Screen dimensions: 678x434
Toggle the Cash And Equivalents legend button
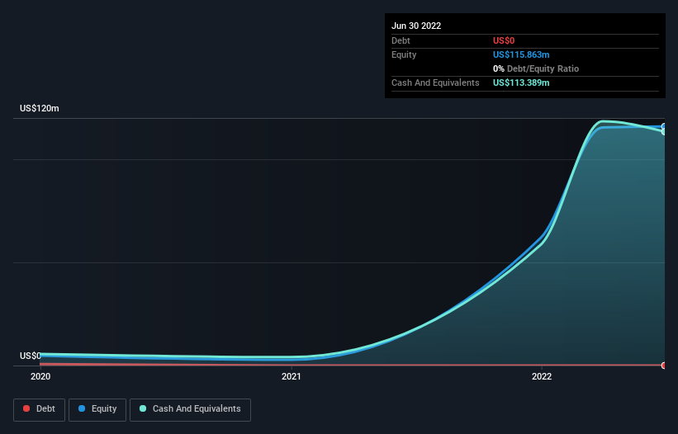[x=190, y=409]
